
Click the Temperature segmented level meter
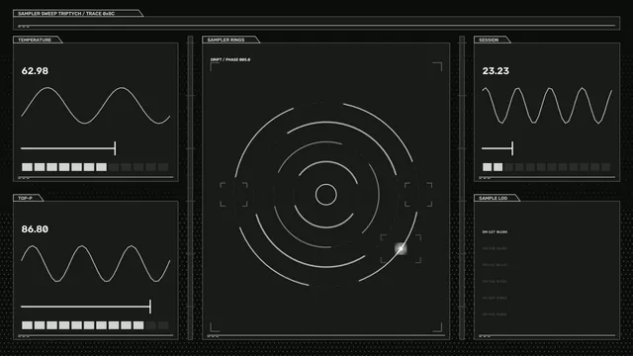coord(95,167)
